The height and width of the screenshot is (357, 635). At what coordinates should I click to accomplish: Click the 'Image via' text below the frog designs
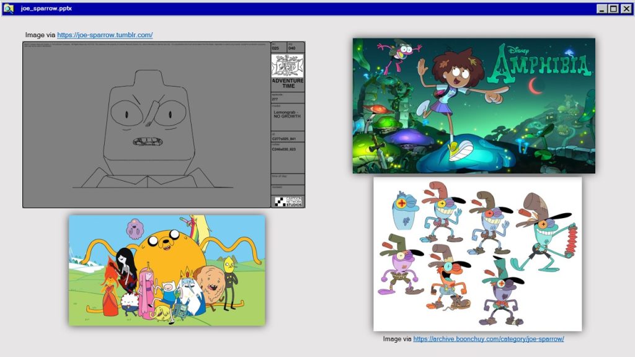point(397,339)
